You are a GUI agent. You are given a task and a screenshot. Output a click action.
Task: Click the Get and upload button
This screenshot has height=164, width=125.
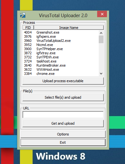(63, 123)
